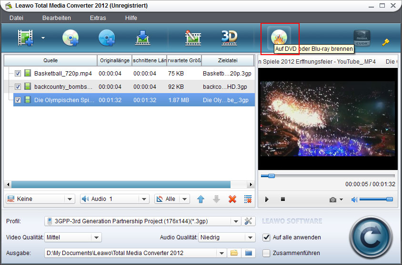402x265 pixels.
Task: Click the Basketb...20p.3gp target file cell
Action: click(x=227, y=73)
